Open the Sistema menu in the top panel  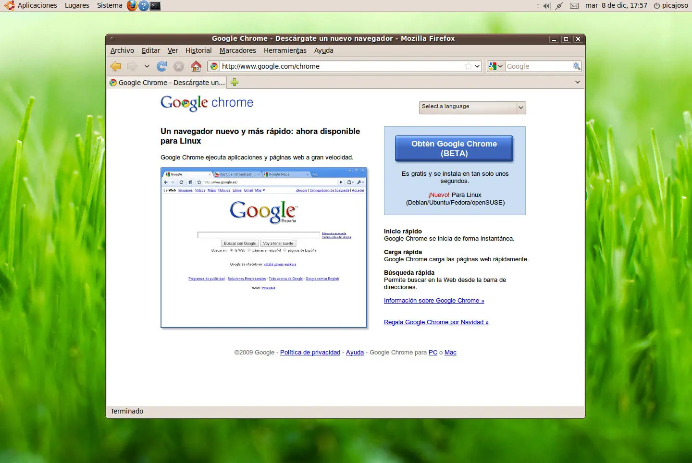pos(110,6)
